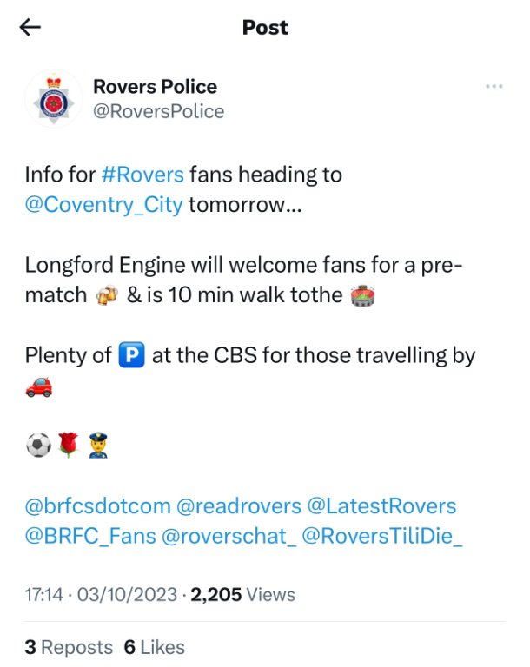Open the three-dot more options menu
530x667 pixels.
pyautogui.click(x=494, y=86)
